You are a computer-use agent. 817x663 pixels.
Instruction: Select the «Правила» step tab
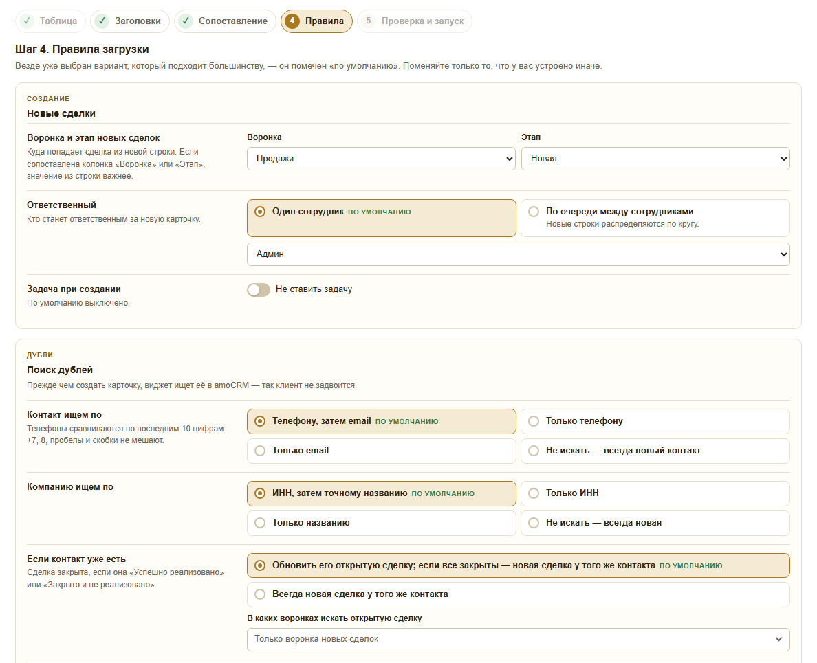tap(317, 21)
